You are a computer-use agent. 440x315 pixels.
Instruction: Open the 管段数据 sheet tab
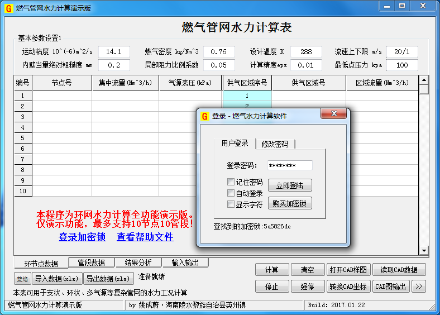(x=92, y=262)
